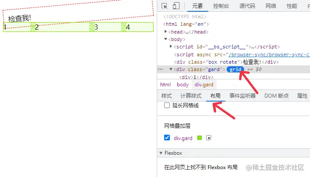This screenshot has width=310, height=177.
Task: Switch to the 控制台 tab
Action: tap(221, 6)
